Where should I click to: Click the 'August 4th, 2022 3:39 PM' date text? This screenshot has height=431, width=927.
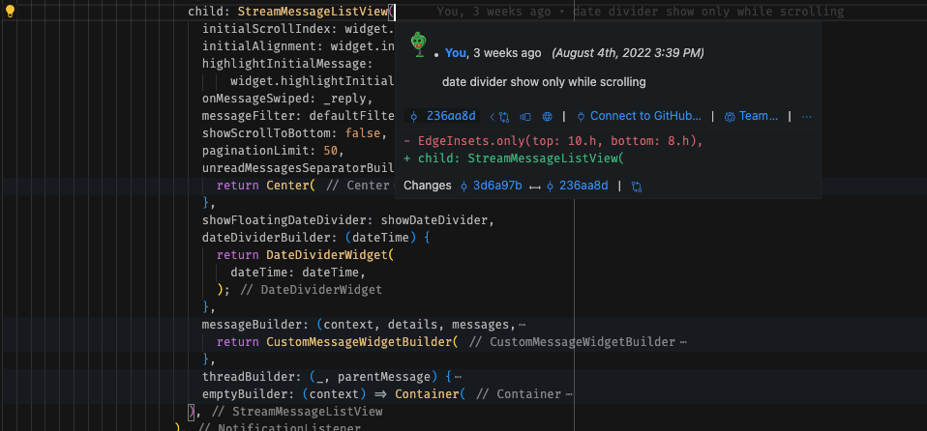tap(628, 53)
